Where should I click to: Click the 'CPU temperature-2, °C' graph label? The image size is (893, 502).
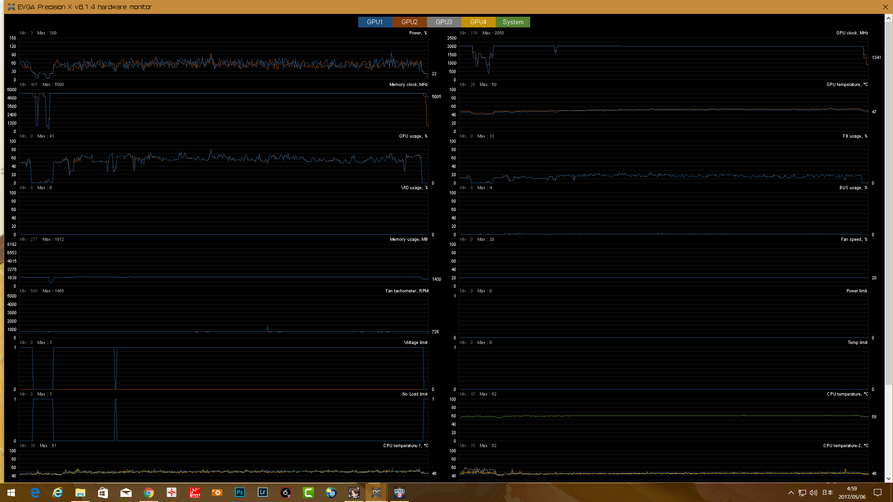[846, 446]
